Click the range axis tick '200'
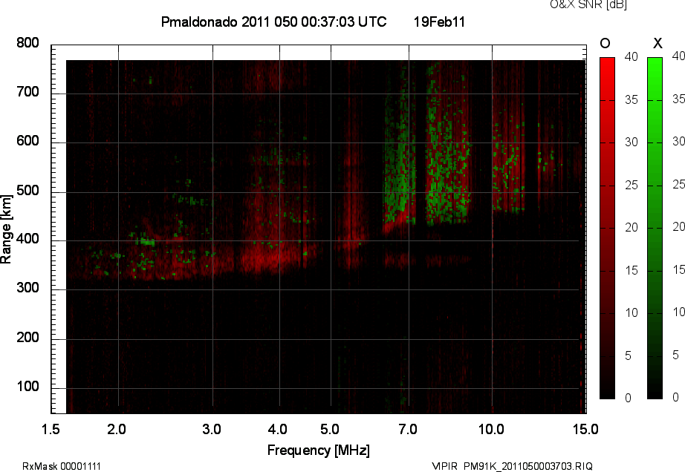The height and width of the screenshot is (472, 685). pos(27,338)
